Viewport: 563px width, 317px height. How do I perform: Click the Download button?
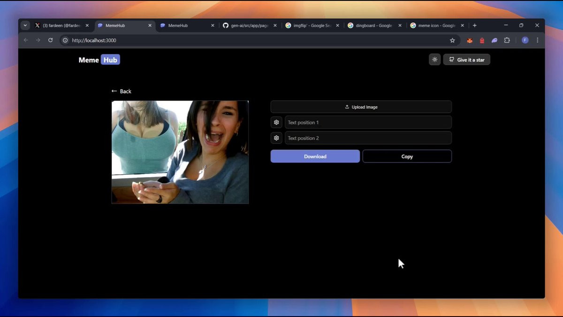[x=315, y=156]
